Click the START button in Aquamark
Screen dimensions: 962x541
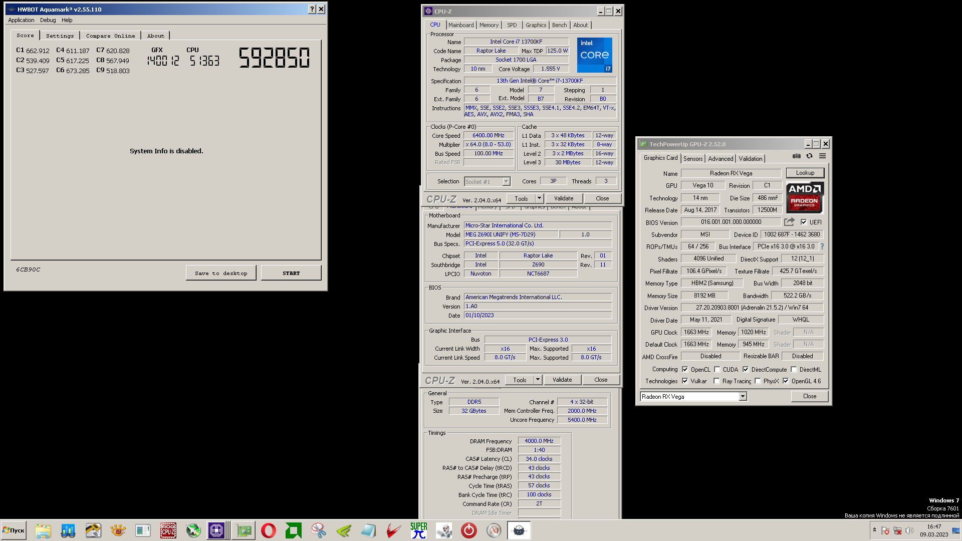tap(291, 273)
